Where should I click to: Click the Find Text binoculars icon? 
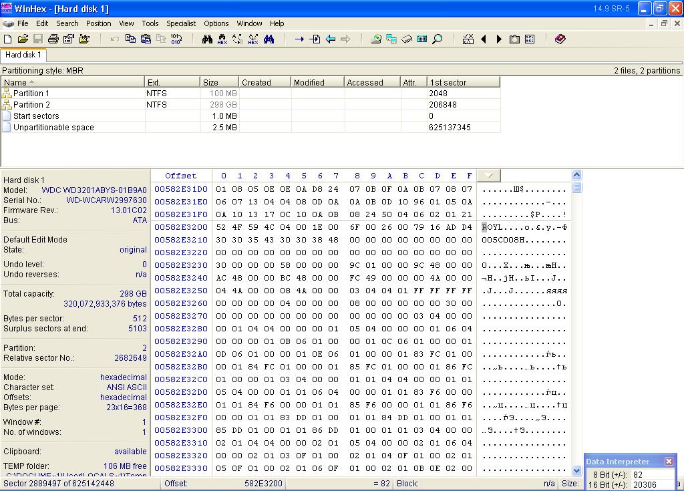(207, 39)
